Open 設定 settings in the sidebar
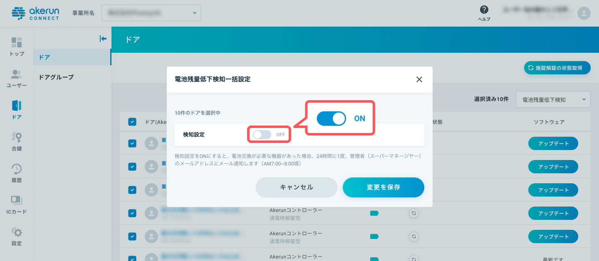 coord(17,236)
